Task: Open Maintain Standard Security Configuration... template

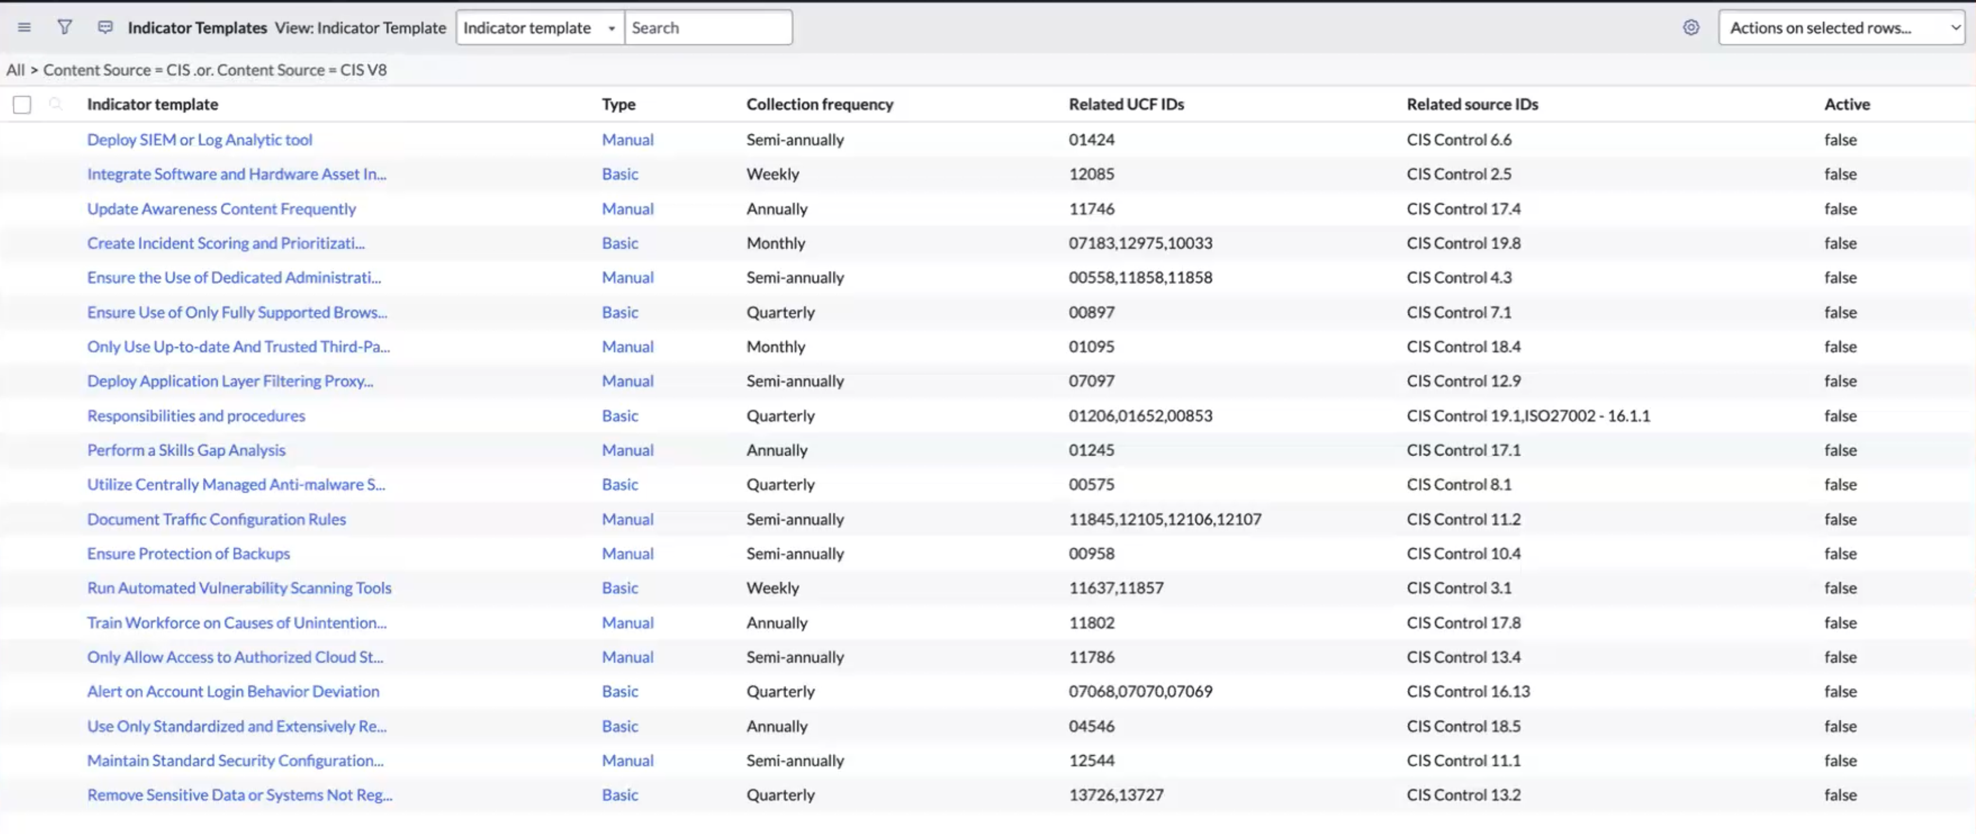Action: [234, 761]
